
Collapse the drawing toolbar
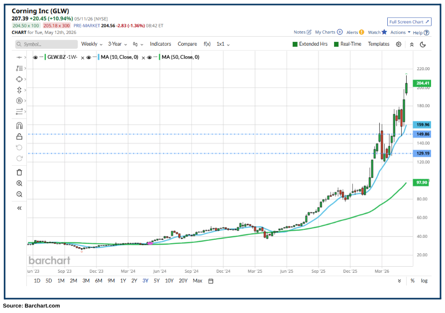click(19, 208)
